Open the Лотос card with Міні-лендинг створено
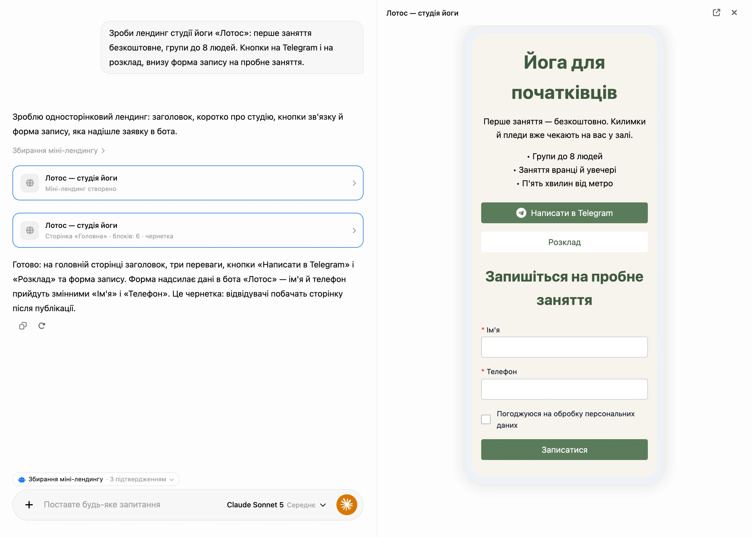The image size is (752, 537). (x=188, y=183)
